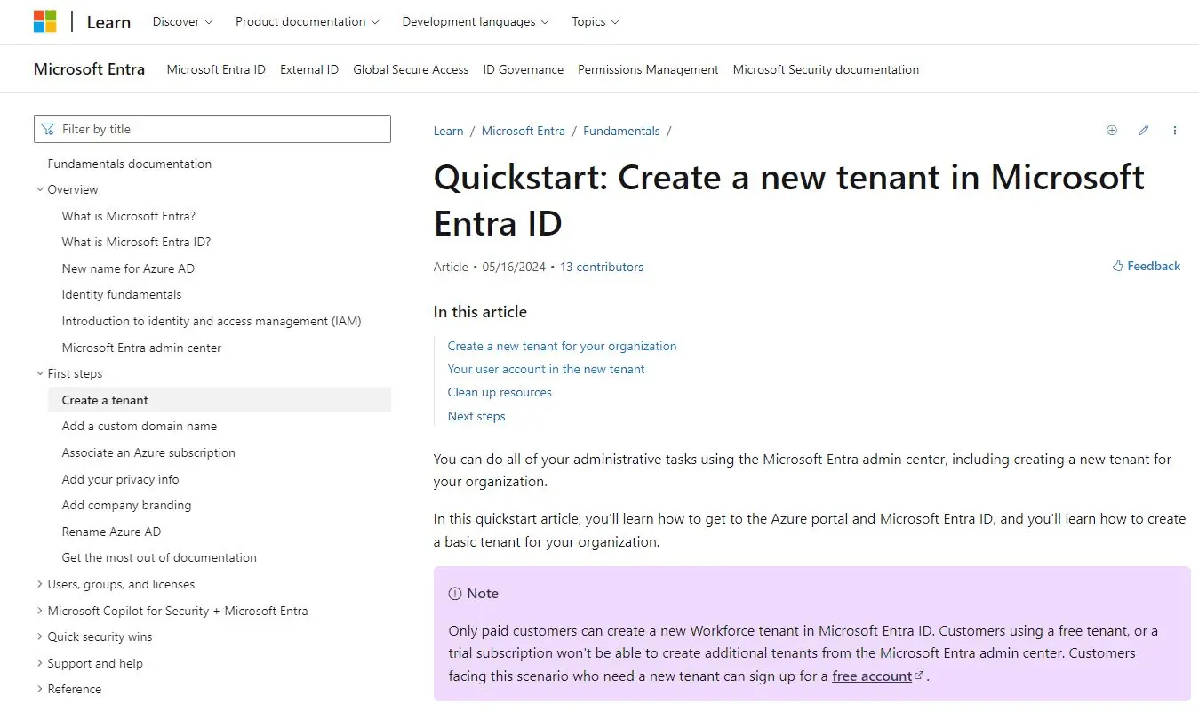Image resolution: width=1199 pixels, height=712 pixels.
Task: Select Permissions Management nav item
Action: (x=648, y=69)
